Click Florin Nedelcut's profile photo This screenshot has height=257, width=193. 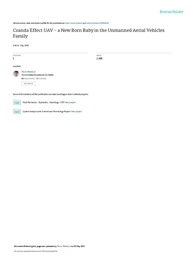16,74
